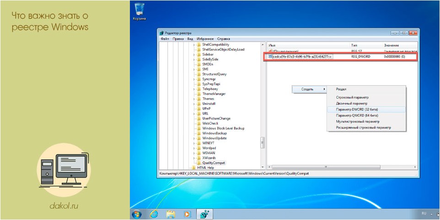Select the WindowsBackup key
This screenshot has width=440, height=220.
click(x=215, y=133)
